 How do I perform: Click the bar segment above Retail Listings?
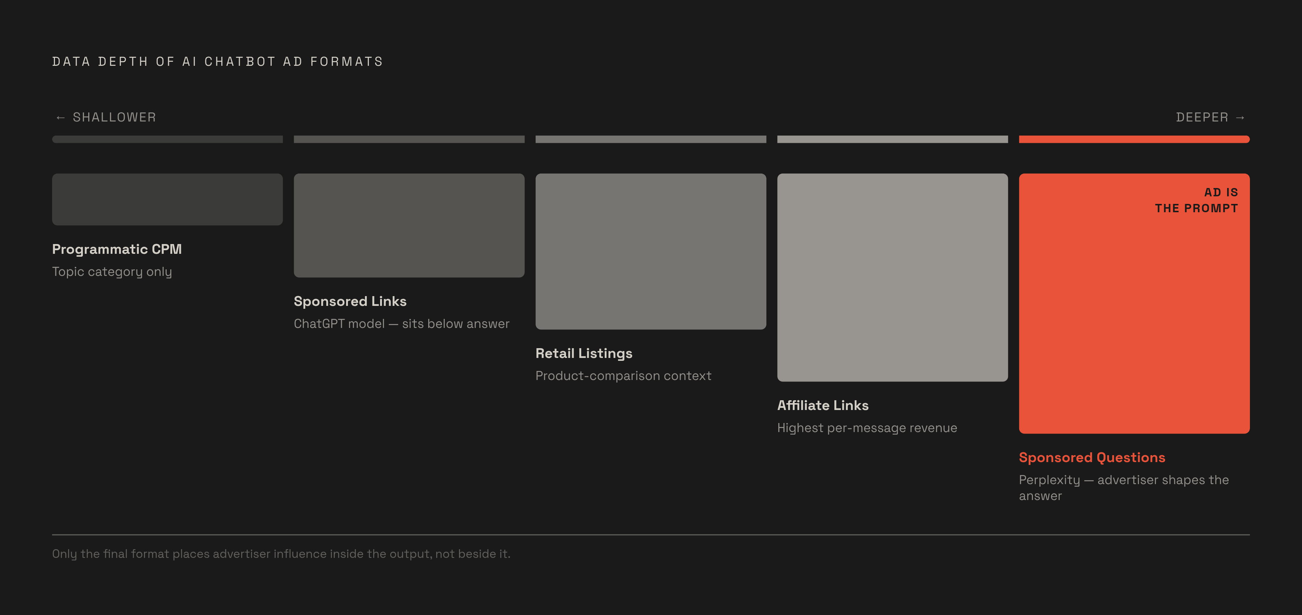(651, 139)
